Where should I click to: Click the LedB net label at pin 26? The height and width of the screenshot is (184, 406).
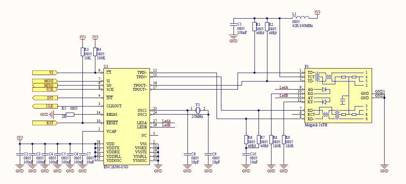(166, 125)
